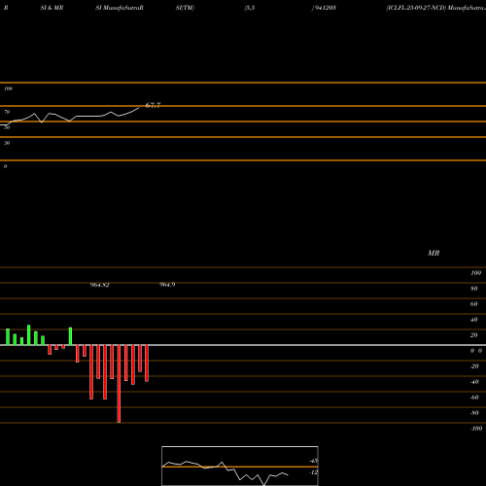The height and width of the screenshot is (486, 486).
Task: Click the RSI axis label 70
Action: pyautogui.click(x=7, y=112)
